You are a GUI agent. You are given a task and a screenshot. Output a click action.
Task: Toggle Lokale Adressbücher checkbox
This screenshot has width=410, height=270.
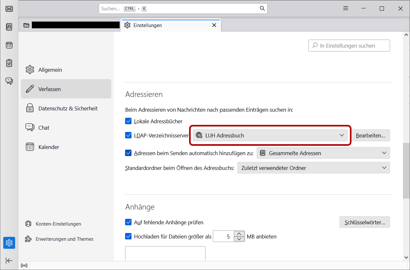(128, 121)
